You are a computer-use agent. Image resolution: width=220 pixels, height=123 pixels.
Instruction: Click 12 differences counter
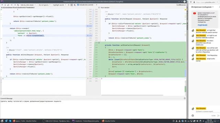(181, 5)
